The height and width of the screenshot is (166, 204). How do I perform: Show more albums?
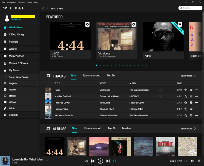pyautogui.click(x=188, y=129)
